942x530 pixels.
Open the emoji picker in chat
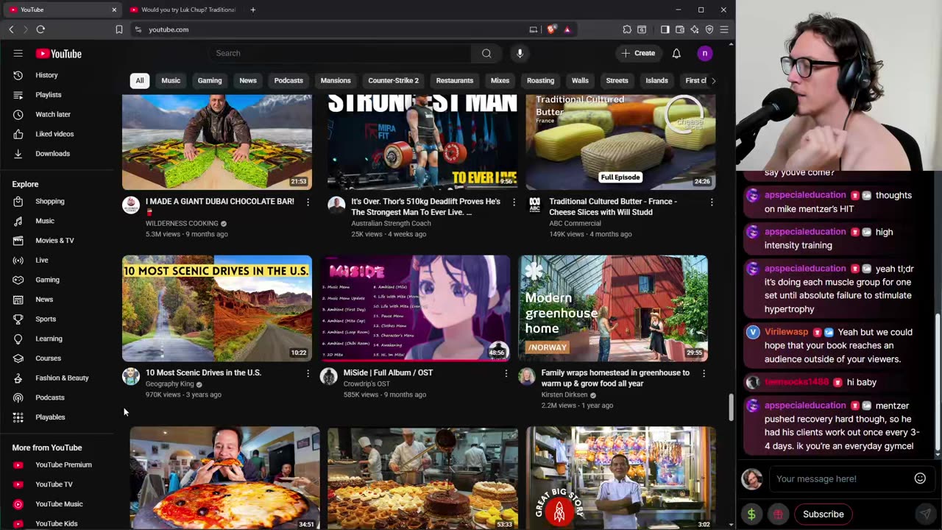click(920, 478)
